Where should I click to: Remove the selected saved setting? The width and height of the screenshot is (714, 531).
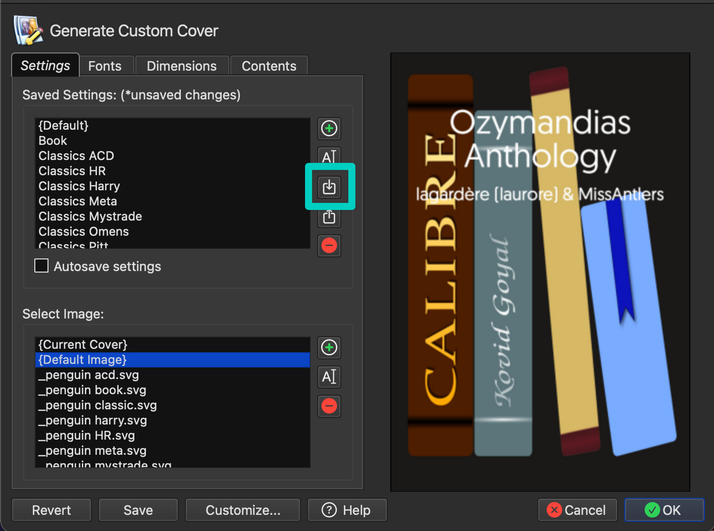pos(329,246)
